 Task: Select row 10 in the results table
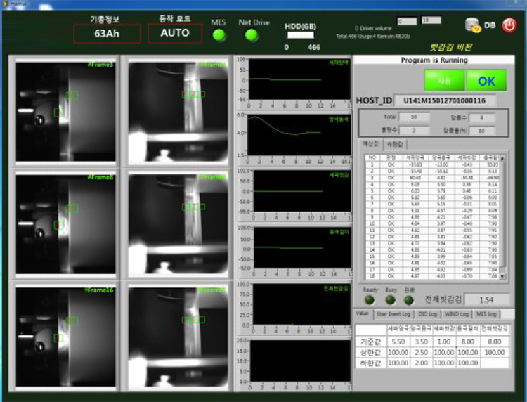coord(433,223)
